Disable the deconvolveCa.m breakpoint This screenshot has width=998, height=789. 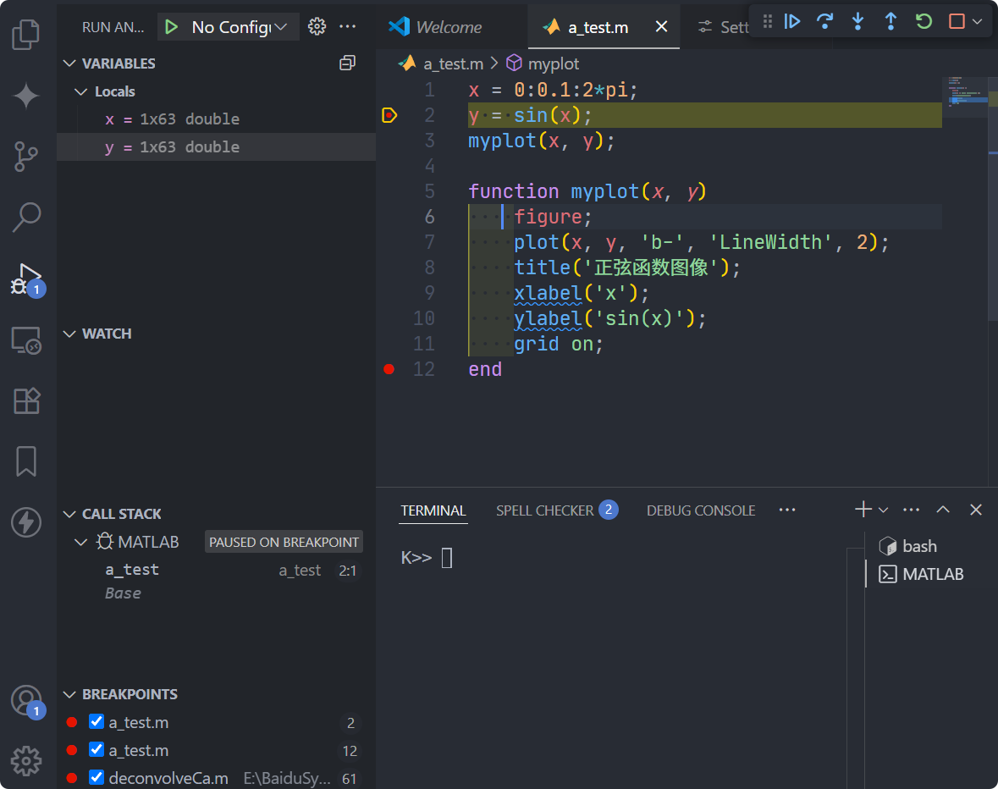click(96, 777)
